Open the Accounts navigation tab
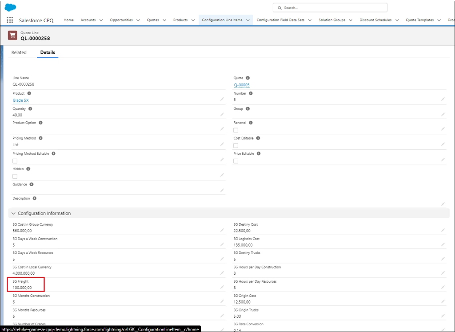 click(x=88, y=20)
